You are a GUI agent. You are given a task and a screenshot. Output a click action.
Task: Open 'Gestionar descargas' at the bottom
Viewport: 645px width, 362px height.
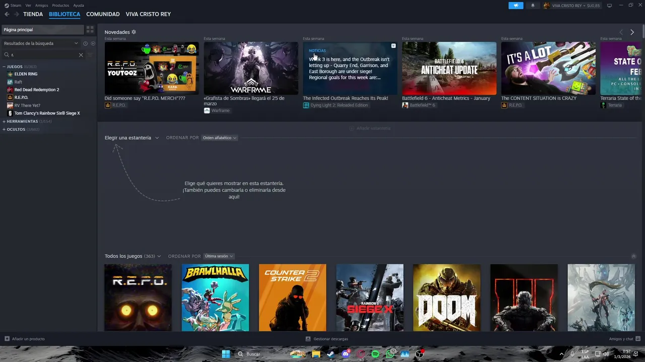(327, 339)
